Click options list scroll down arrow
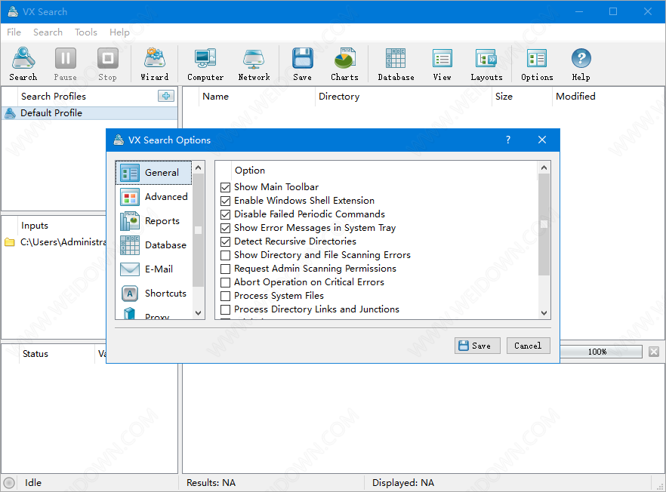The width and height of the screenshot is (666, 492). click(x=544, y=313)
